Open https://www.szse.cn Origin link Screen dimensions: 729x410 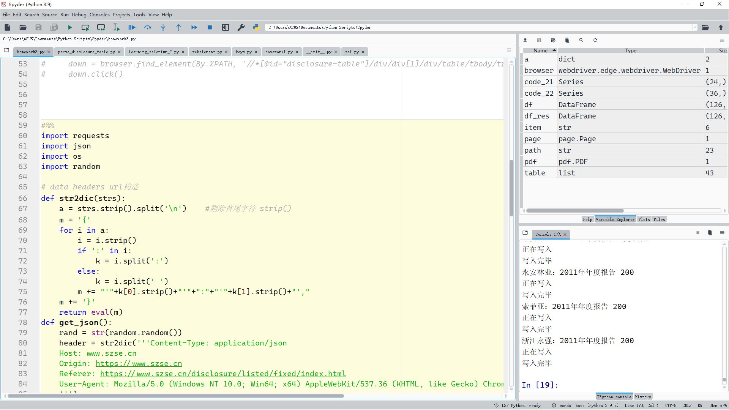139,363
